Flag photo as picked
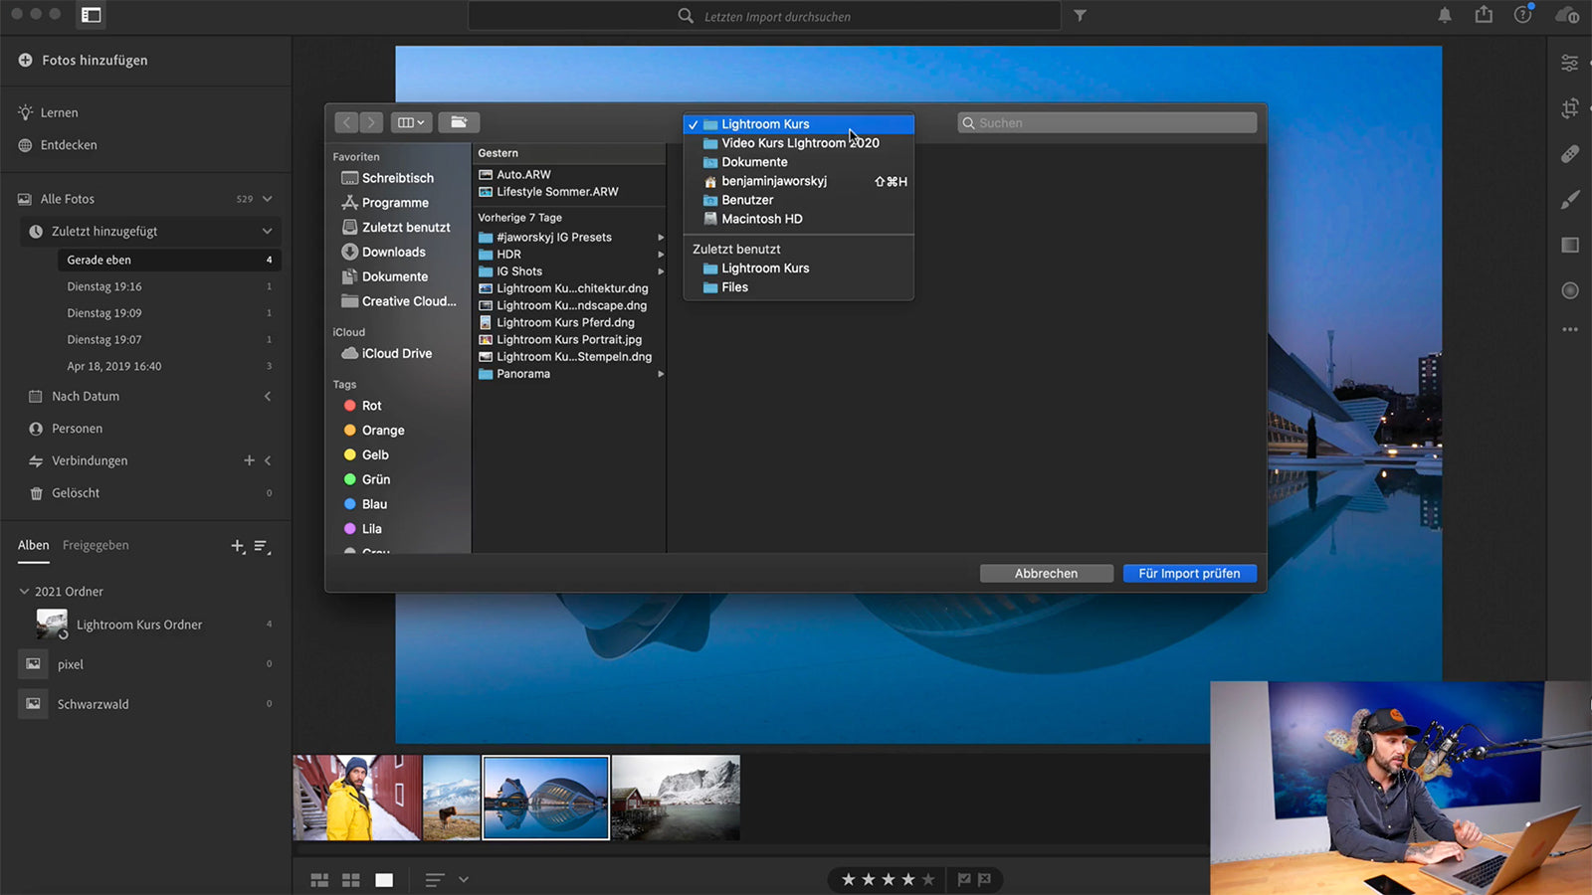The image size is (1592, 895). [963, 879]
